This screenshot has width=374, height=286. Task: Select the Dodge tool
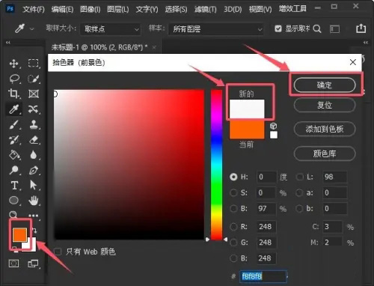13,170
